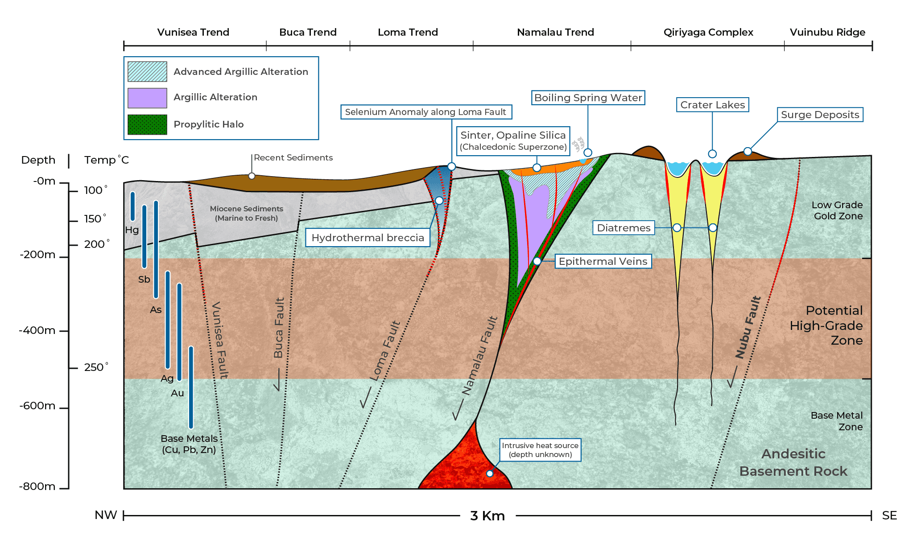Click the Advanced Argillic Alteration legend swatch
Screen dimensions: 921x552
pyautogui.click(x=147, y=71)
